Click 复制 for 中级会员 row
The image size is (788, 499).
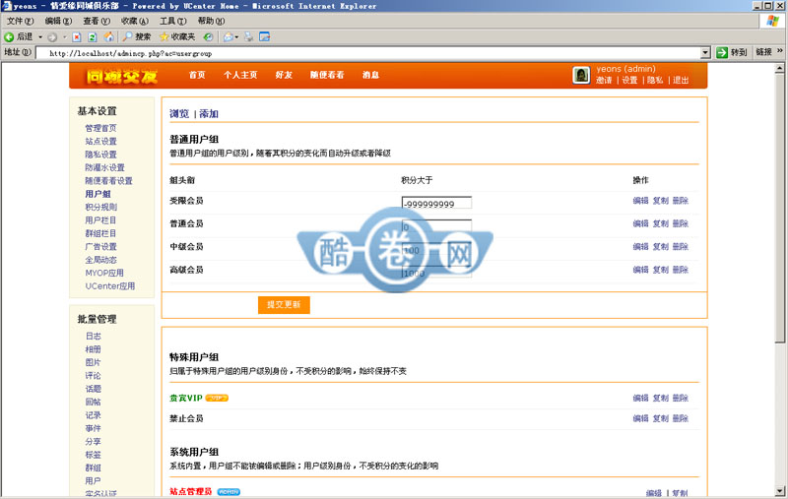point(660,247)
